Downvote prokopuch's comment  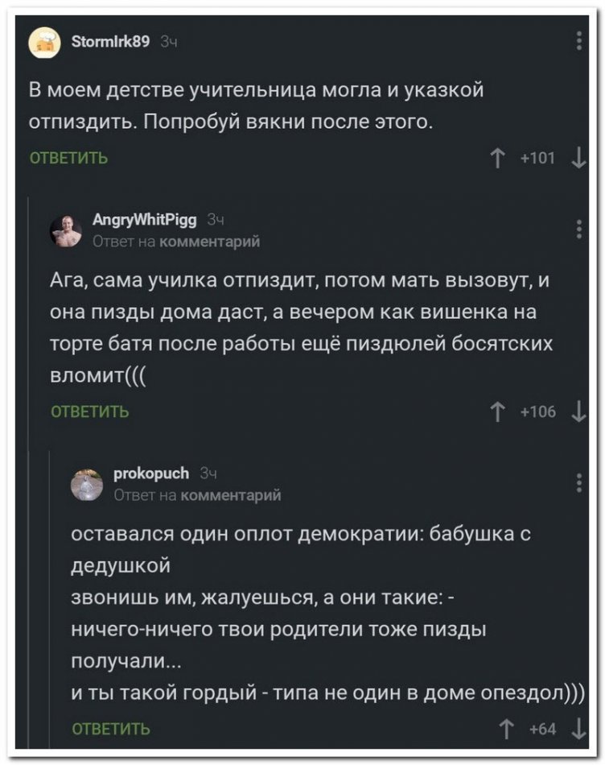(578, 730)
